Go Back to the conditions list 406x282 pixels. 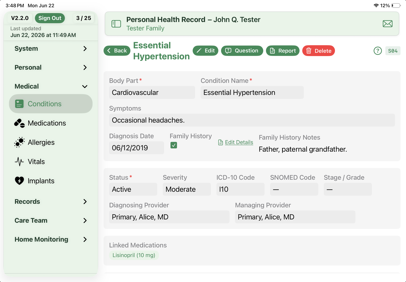[117, 51]
